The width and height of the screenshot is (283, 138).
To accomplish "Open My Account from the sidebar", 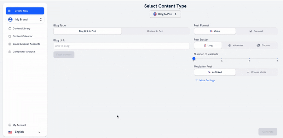I will click(x=19, y=125).
